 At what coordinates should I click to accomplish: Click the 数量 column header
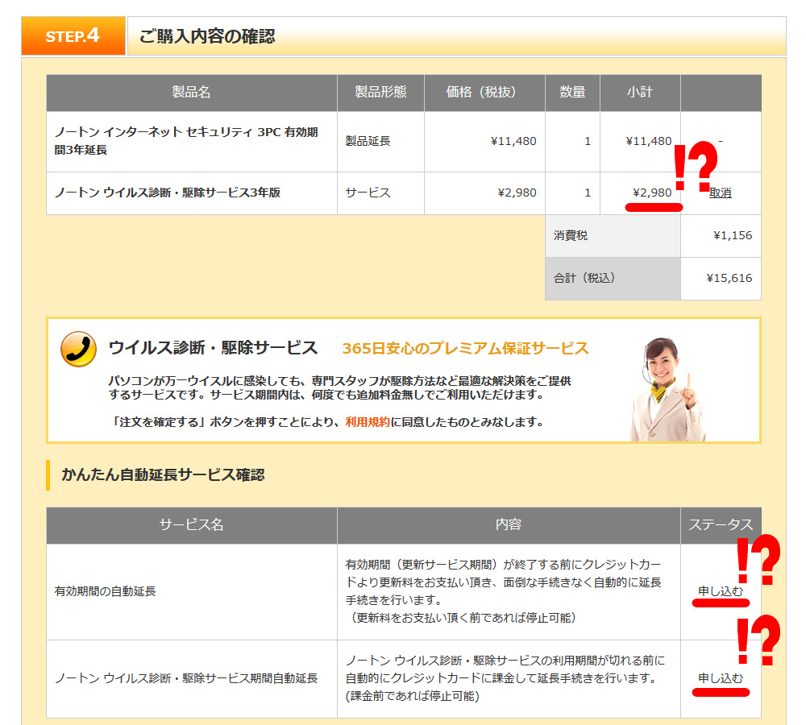coord(572,93)
